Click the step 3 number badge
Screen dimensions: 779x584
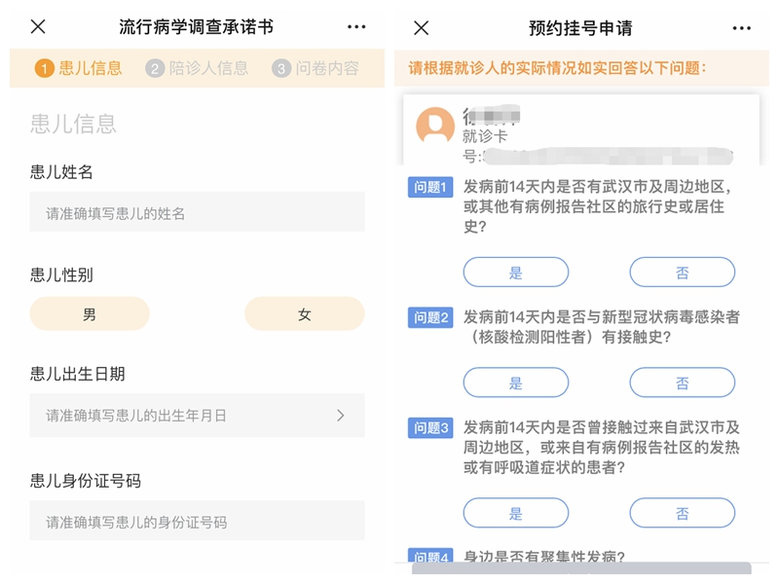(x=281, y=68)
